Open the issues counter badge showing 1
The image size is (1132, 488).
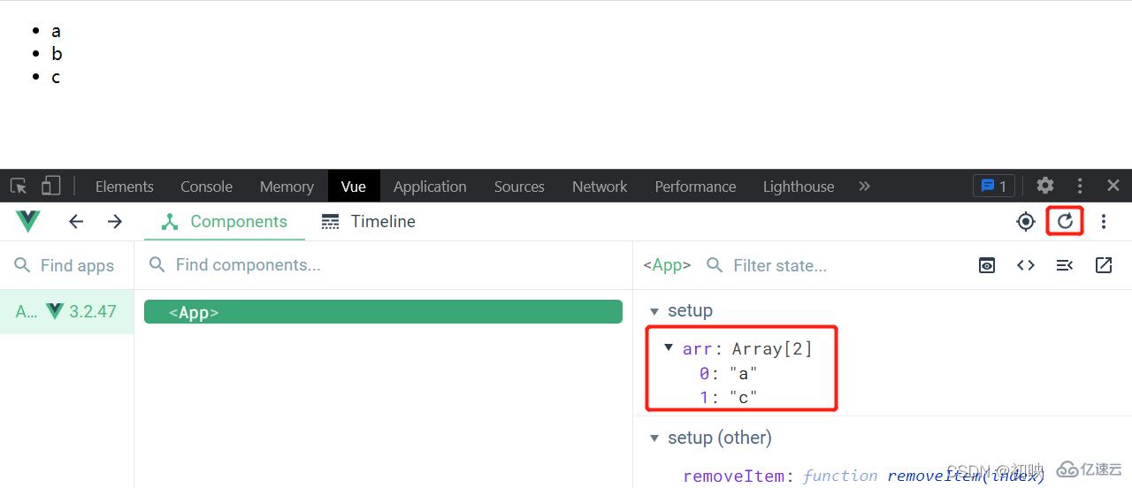[994, 186]
